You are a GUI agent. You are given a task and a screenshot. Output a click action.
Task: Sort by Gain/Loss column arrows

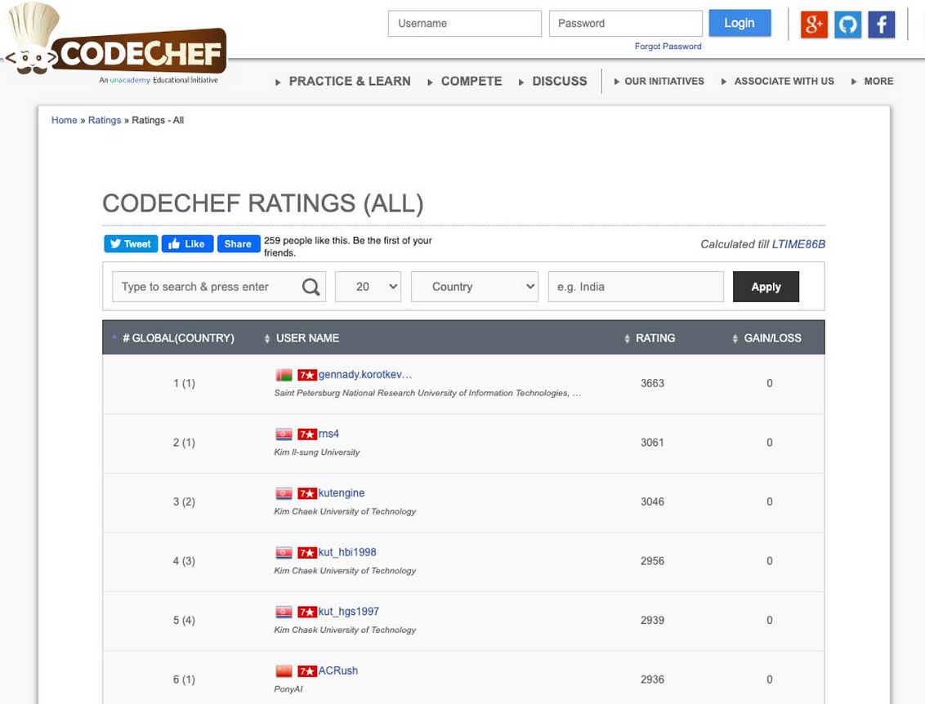(x=735, y=338)
